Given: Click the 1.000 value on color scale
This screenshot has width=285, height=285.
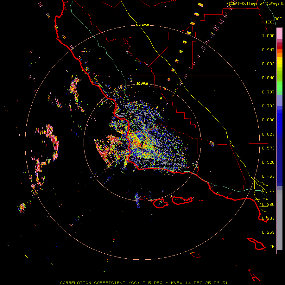Looking at the screenshot, I should 268,35.
